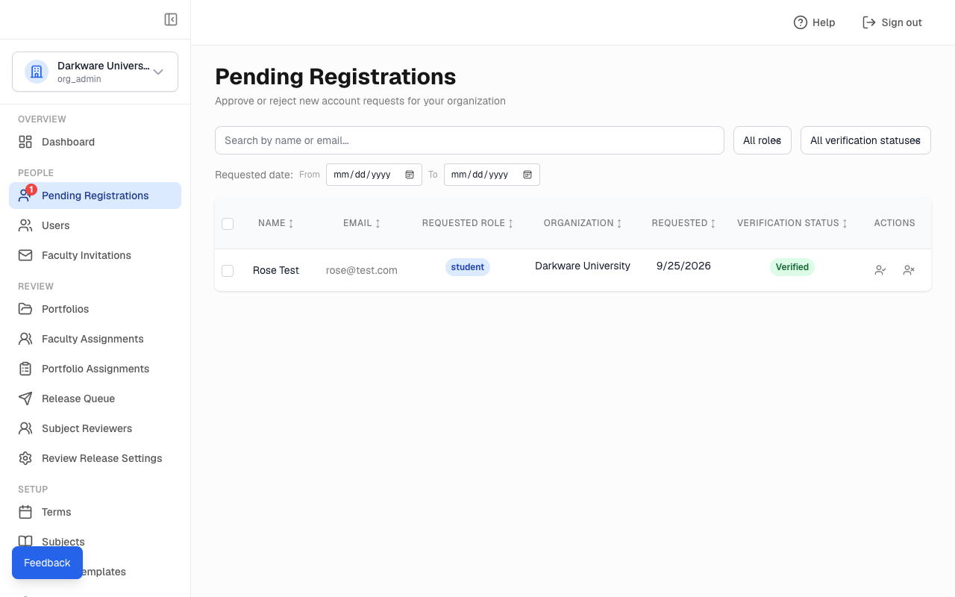Click the Portfolios folder icon

click(x=25, y=309)
